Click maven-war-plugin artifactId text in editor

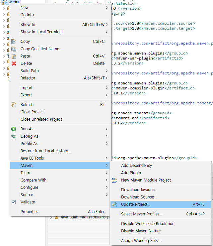point(134,59)
